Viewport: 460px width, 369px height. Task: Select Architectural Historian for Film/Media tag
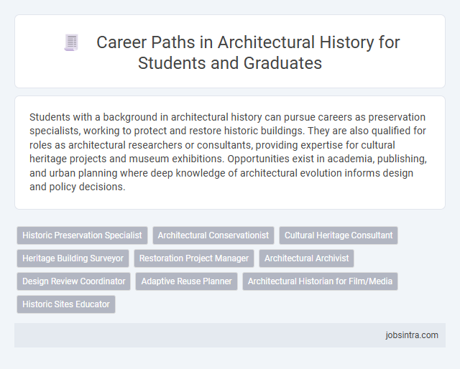320,281
